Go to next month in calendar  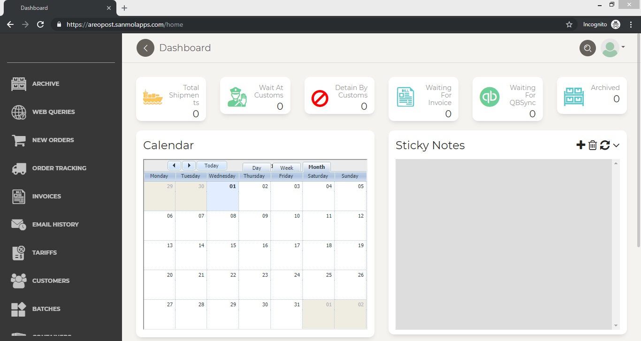(189, 166)
